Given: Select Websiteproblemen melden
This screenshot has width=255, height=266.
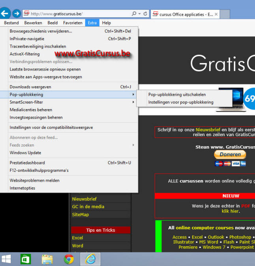Looking at the screenshot, I should point(69,180).
